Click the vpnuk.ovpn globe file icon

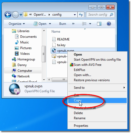pyautogui.click(x=54, y=50)
